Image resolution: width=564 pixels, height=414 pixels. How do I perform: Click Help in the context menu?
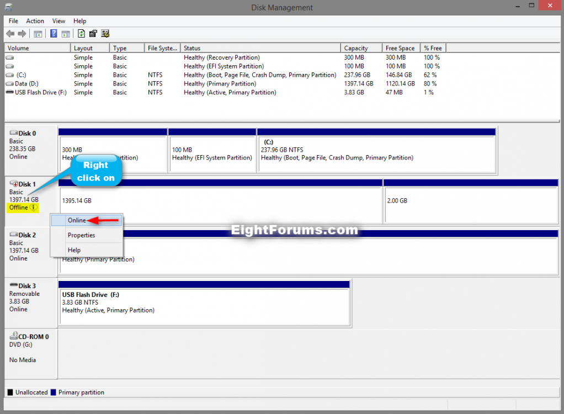pyautogui.click(x=73, y=250)
